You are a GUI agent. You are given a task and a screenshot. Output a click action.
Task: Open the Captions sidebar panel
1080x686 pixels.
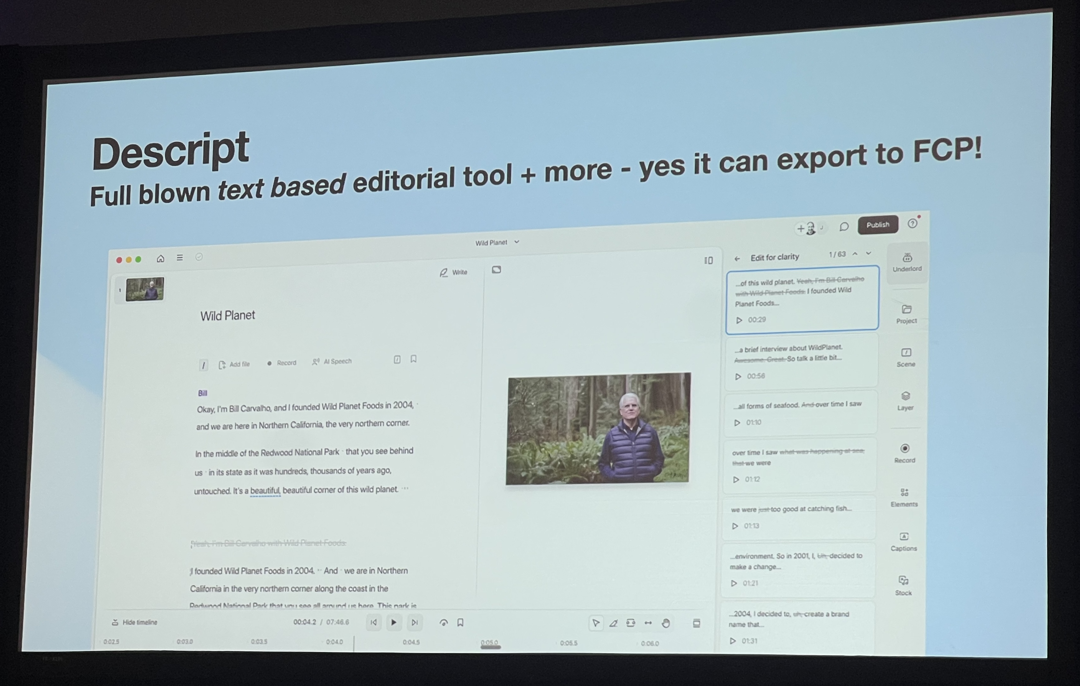(x=903, y=541)
